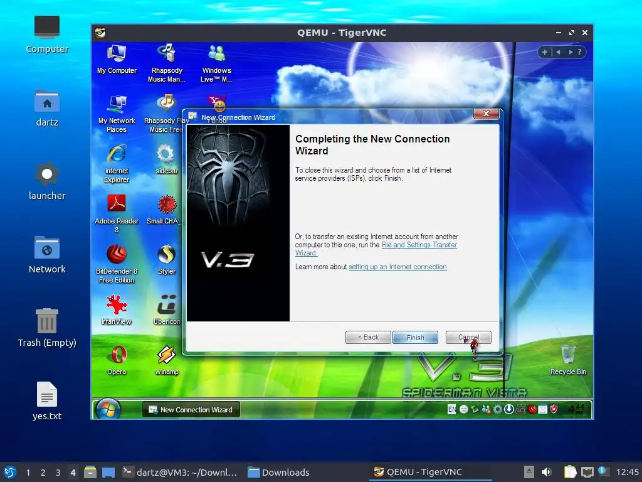This screenshot has width=642, height=482.
Task: Open Trash (Empty) on the desktop
Action: pyautogui.click(x=46, y=328)
